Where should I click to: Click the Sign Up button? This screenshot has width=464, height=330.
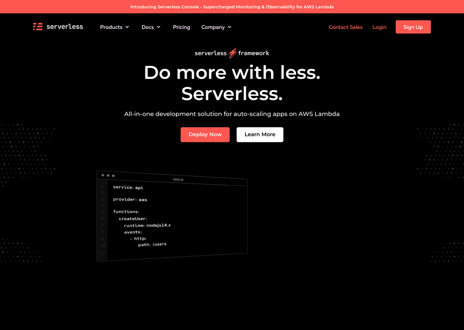coord(413,27)
